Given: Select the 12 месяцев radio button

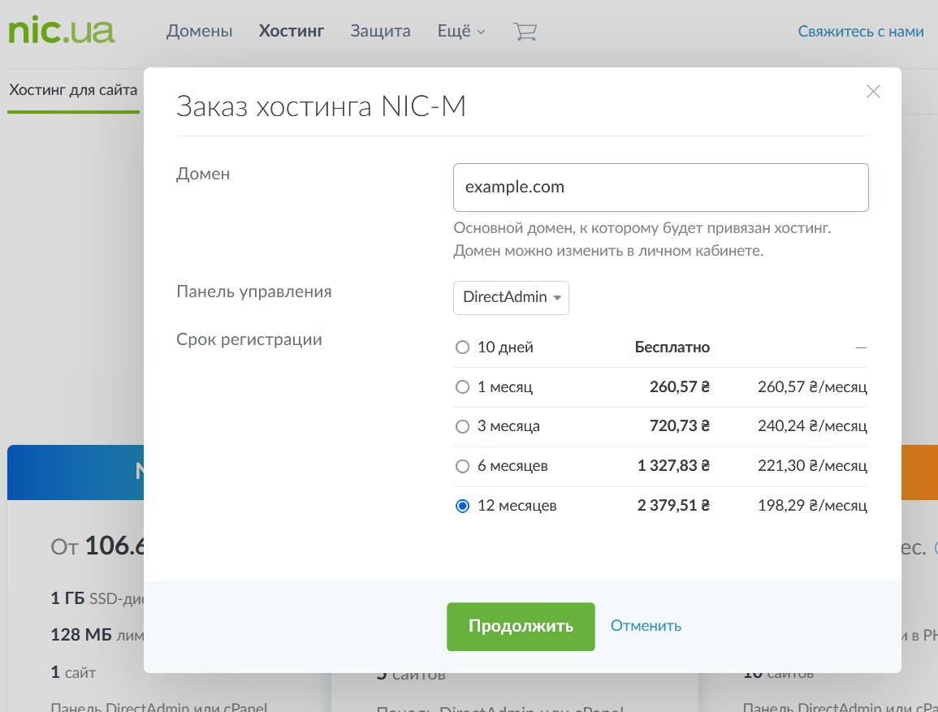Looking at the screenshot, I should 463,506.
